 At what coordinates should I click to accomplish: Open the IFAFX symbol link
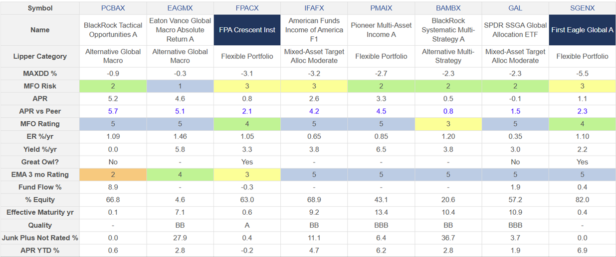(x=314, y=8)
